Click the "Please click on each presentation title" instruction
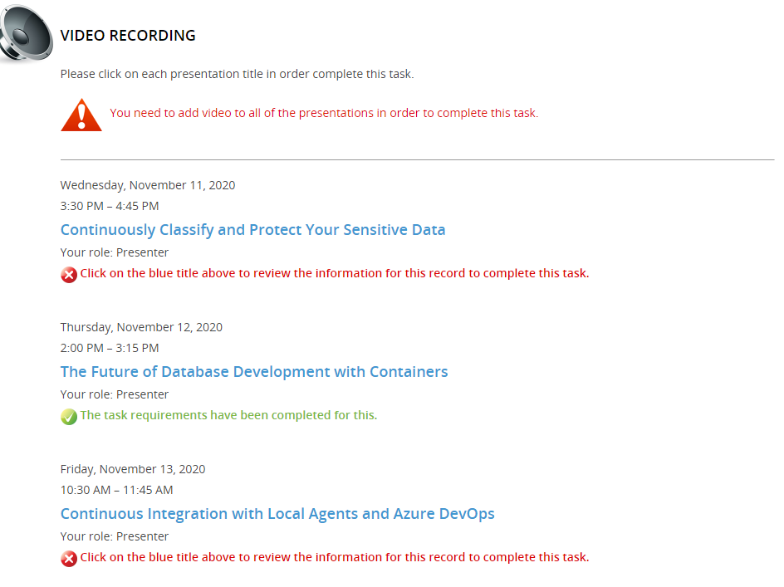 tap(237, 74)
